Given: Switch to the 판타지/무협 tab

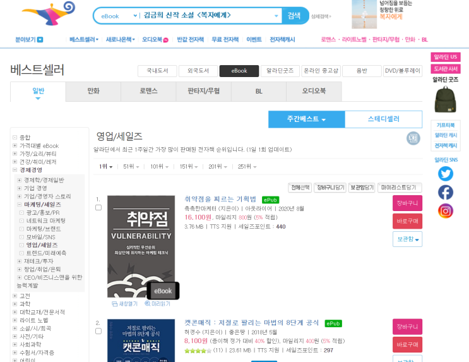Looking at the screenshot, I should click(x=204, y=92).
